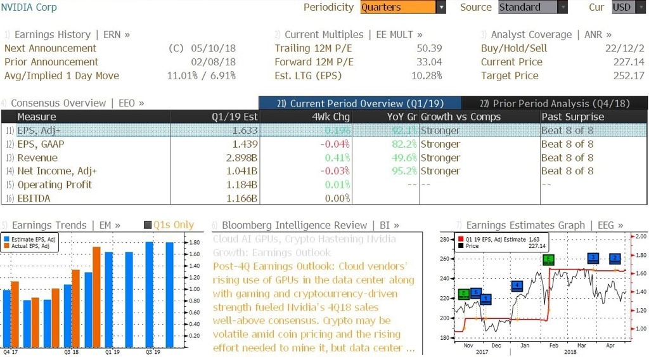This screenshot has height=357, width=649.
Task: Toggle the Q1s Only checkbox
Action: coord(148,225)
